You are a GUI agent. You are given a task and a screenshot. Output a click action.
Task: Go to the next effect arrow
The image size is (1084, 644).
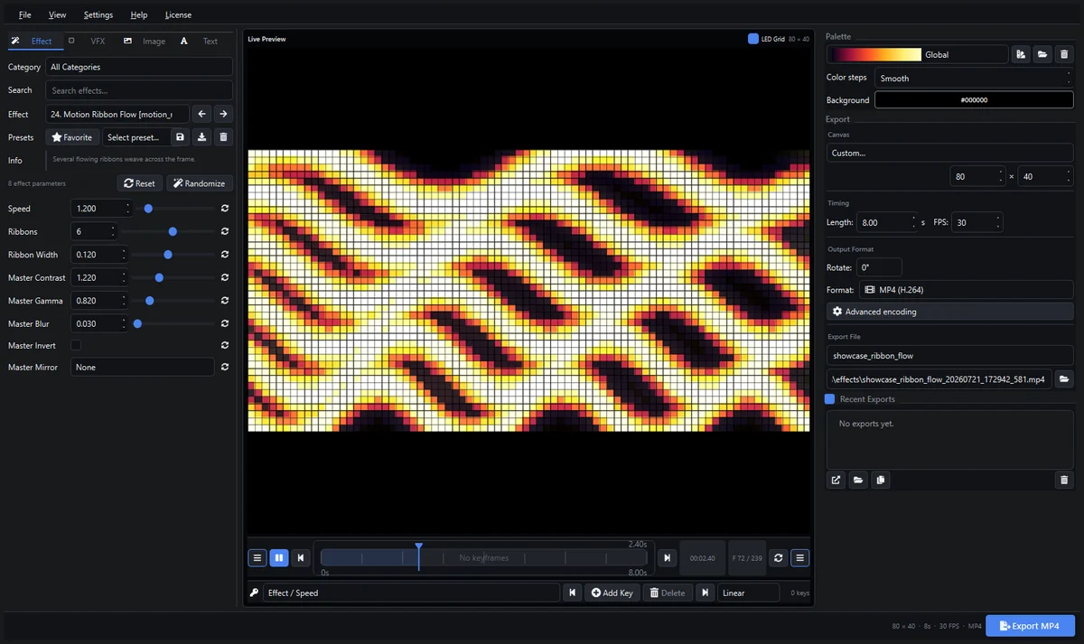(223, 114)
